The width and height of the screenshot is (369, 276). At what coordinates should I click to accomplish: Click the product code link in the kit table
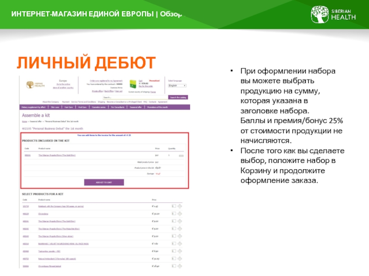[x=28, y=155]
